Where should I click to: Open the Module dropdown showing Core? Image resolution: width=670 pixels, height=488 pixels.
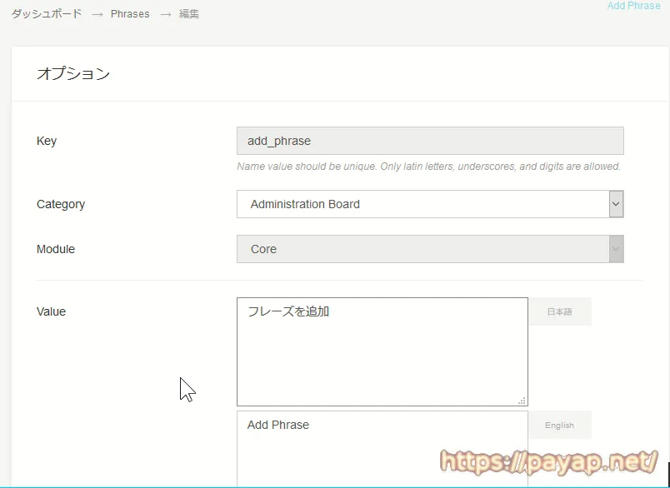[x=430, y=249]
